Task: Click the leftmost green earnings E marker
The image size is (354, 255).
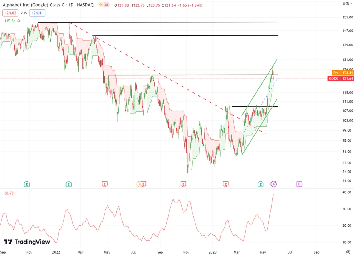Action: pyautogui.click(x=27, y=184)
